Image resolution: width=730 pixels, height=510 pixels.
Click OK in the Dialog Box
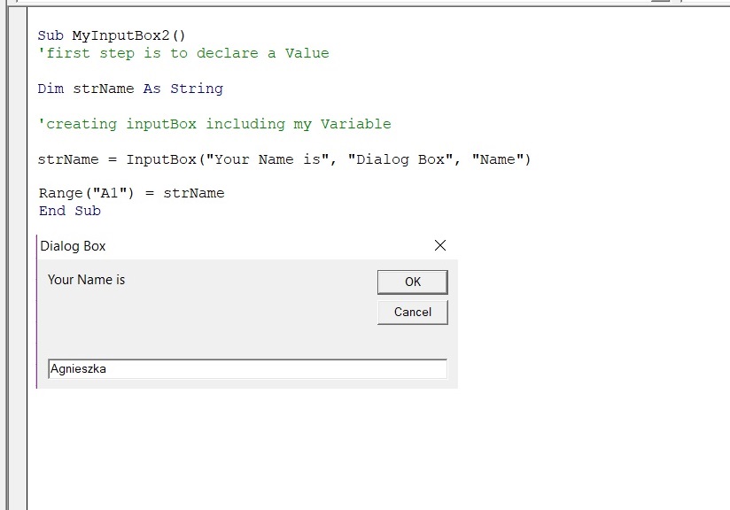(x=412, y=282)
